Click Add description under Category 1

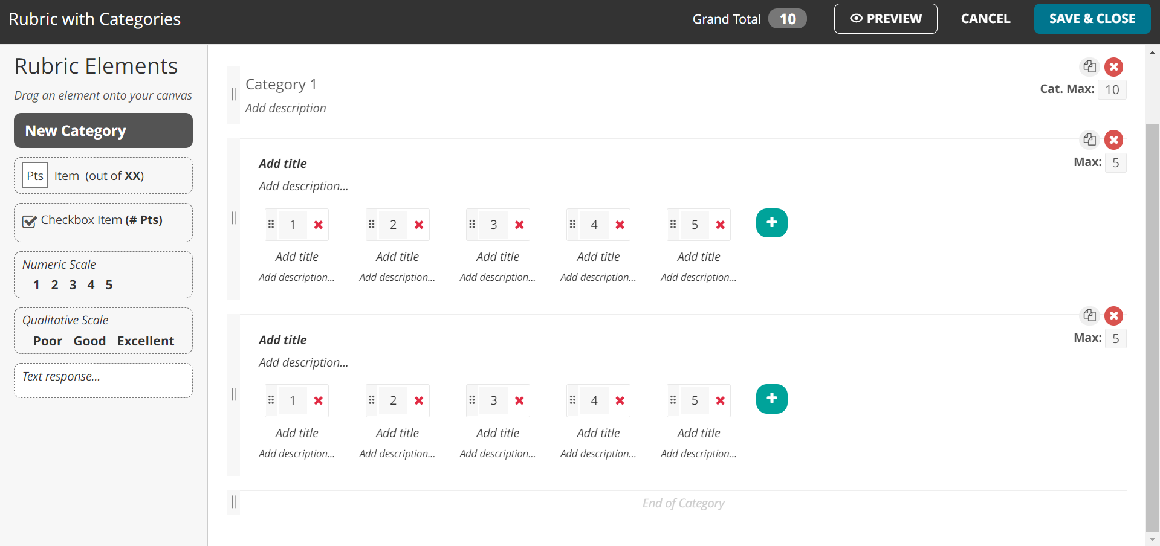285,108
